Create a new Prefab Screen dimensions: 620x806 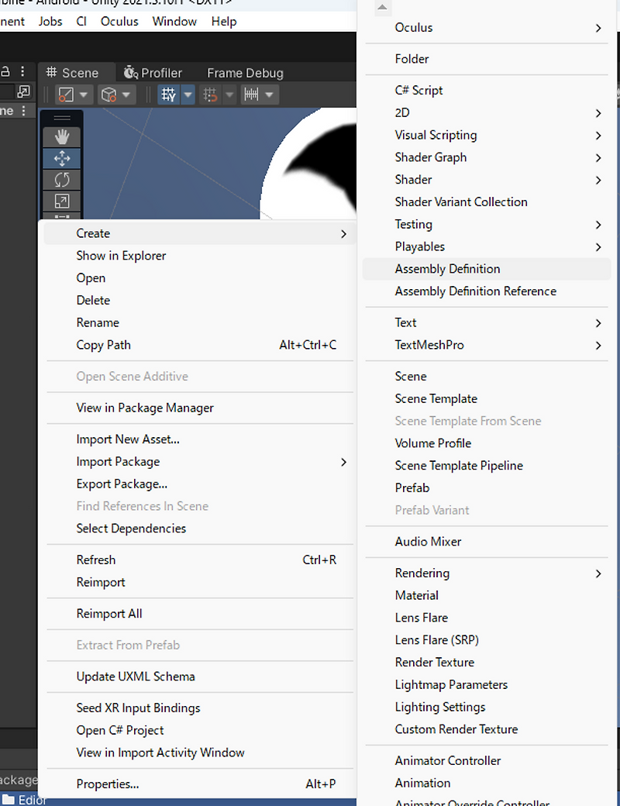point(487,487)
